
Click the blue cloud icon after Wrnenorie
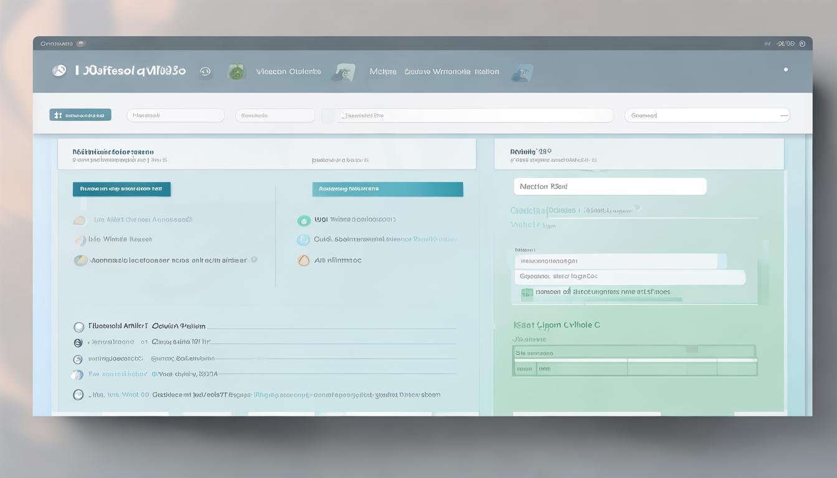coord(521,73)
